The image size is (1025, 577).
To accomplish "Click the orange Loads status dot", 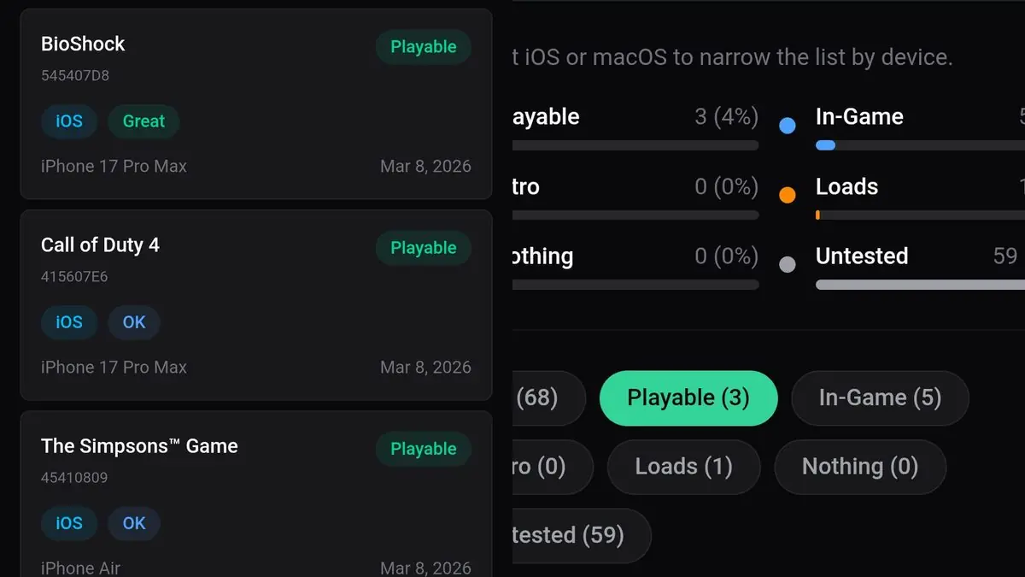I will coord(788,195).
